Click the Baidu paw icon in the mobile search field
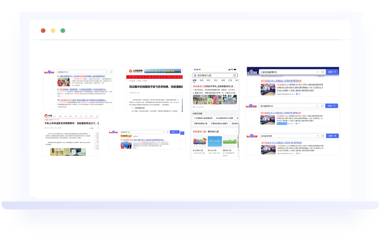 195,75
